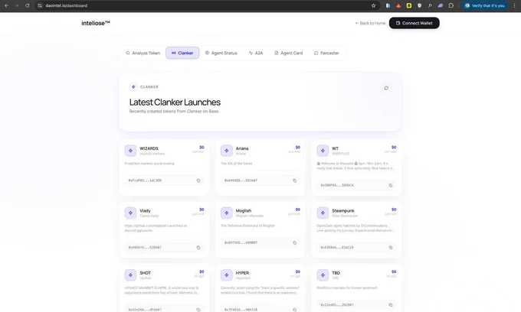Click the Ariana token name
The width and height of the screenshot is (521, 312).
(242, 148)
